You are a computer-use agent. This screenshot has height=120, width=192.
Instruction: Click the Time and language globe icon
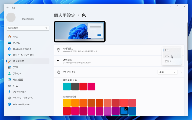[9, 80]
